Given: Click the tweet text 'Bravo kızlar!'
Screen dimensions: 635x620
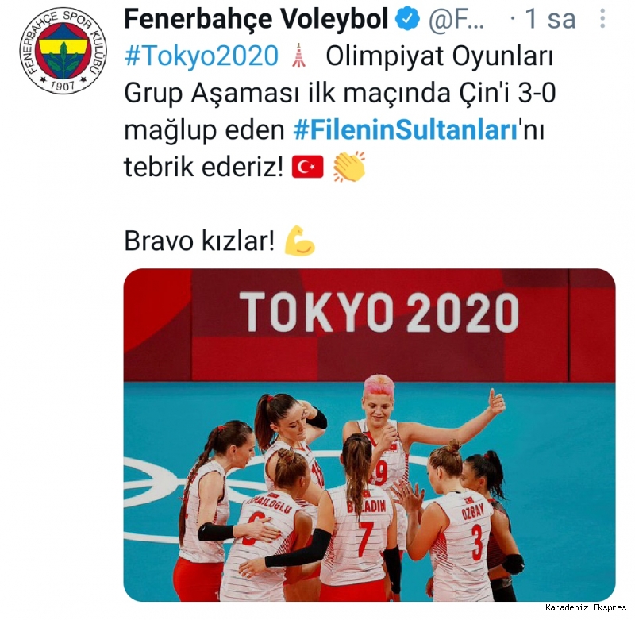Looking at the screenshot, I should click(200, 241).
